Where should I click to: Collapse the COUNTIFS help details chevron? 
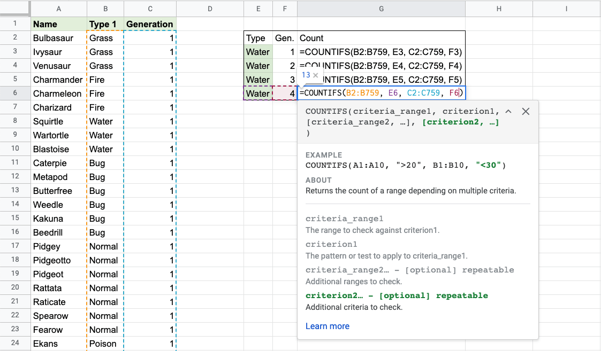click(x=508, y=111)
